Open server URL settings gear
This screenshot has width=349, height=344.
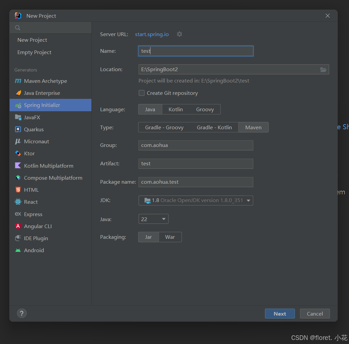point(180,34)
